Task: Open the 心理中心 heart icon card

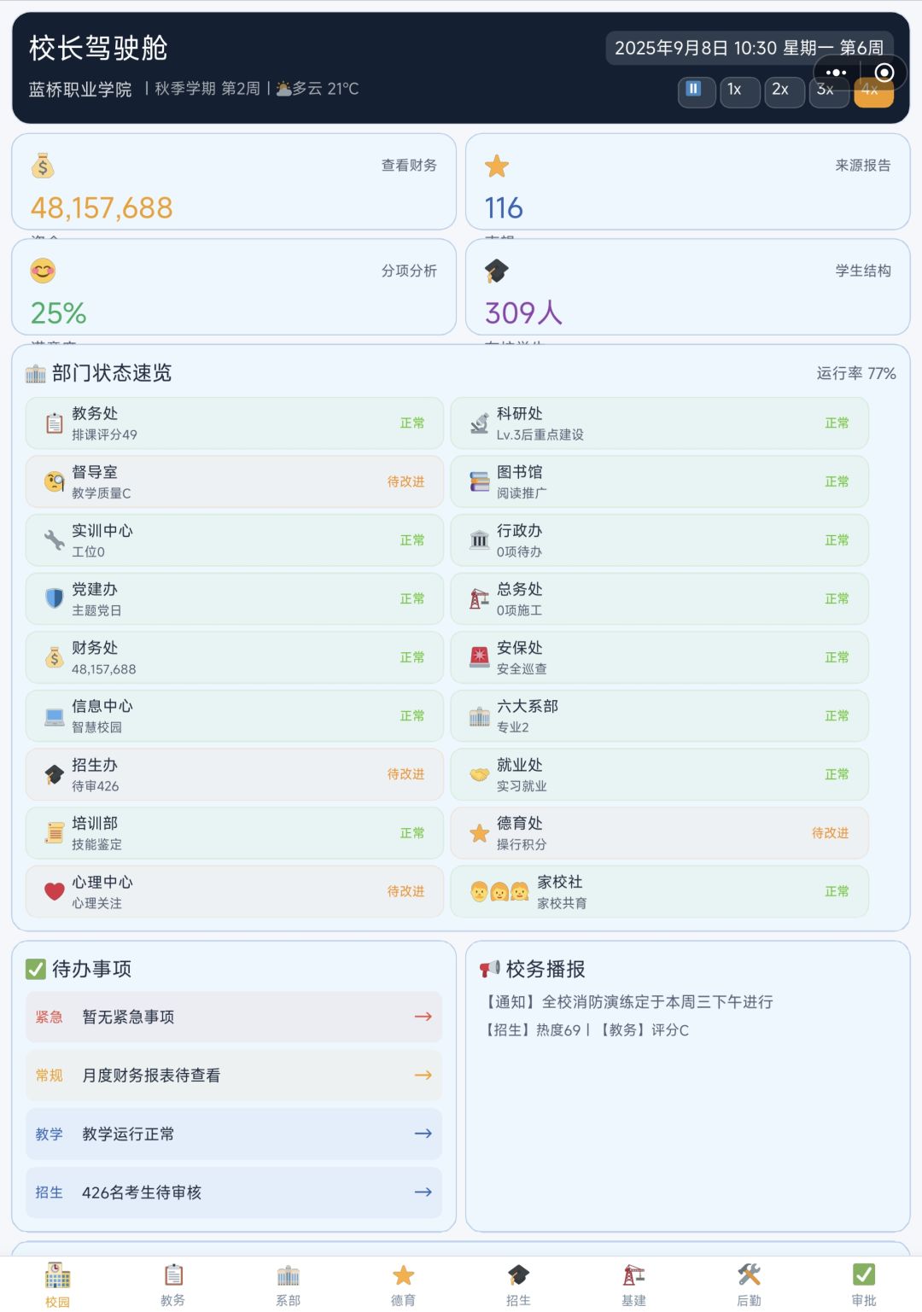Action: [x=235, y=891]
